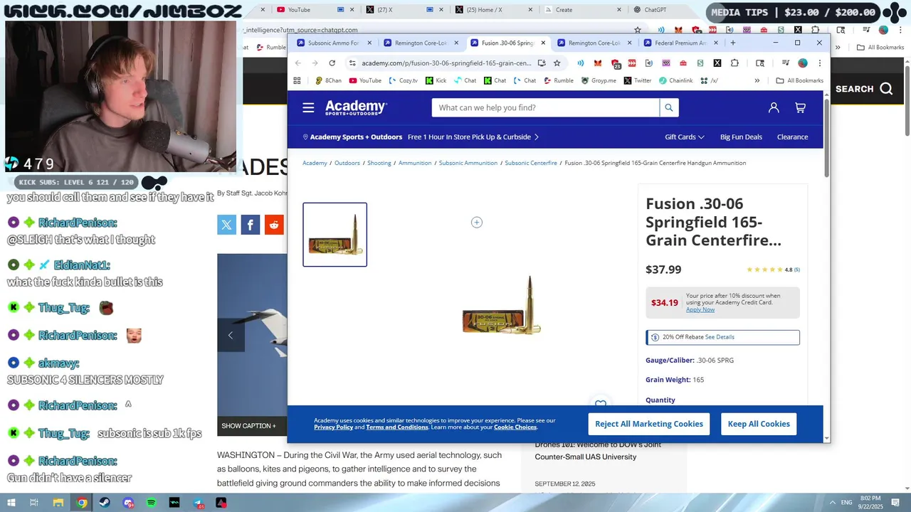Viewport: 911px width, 512px height.
Task: Click the site info icon in address bar
Action: 352,63
